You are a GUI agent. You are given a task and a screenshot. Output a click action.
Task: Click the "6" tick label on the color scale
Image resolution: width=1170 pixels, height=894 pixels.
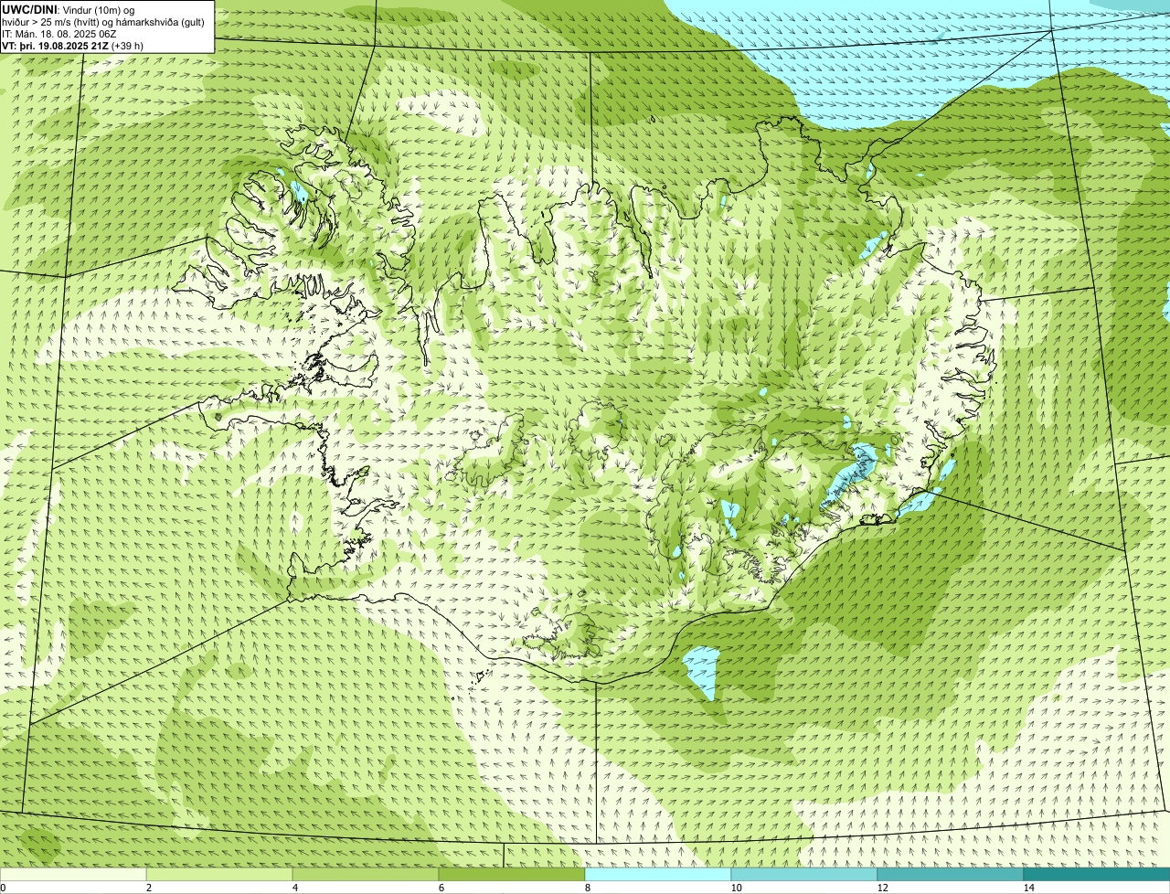[441, 888]
